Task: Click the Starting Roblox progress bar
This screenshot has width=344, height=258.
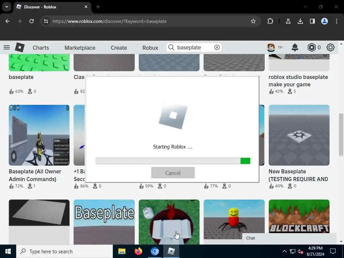Action: (x=173, y=161)
